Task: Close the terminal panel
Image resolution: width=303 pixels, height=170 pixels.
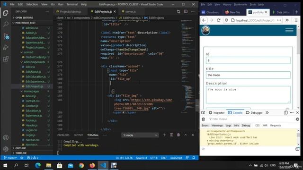Action: point(193,135)
